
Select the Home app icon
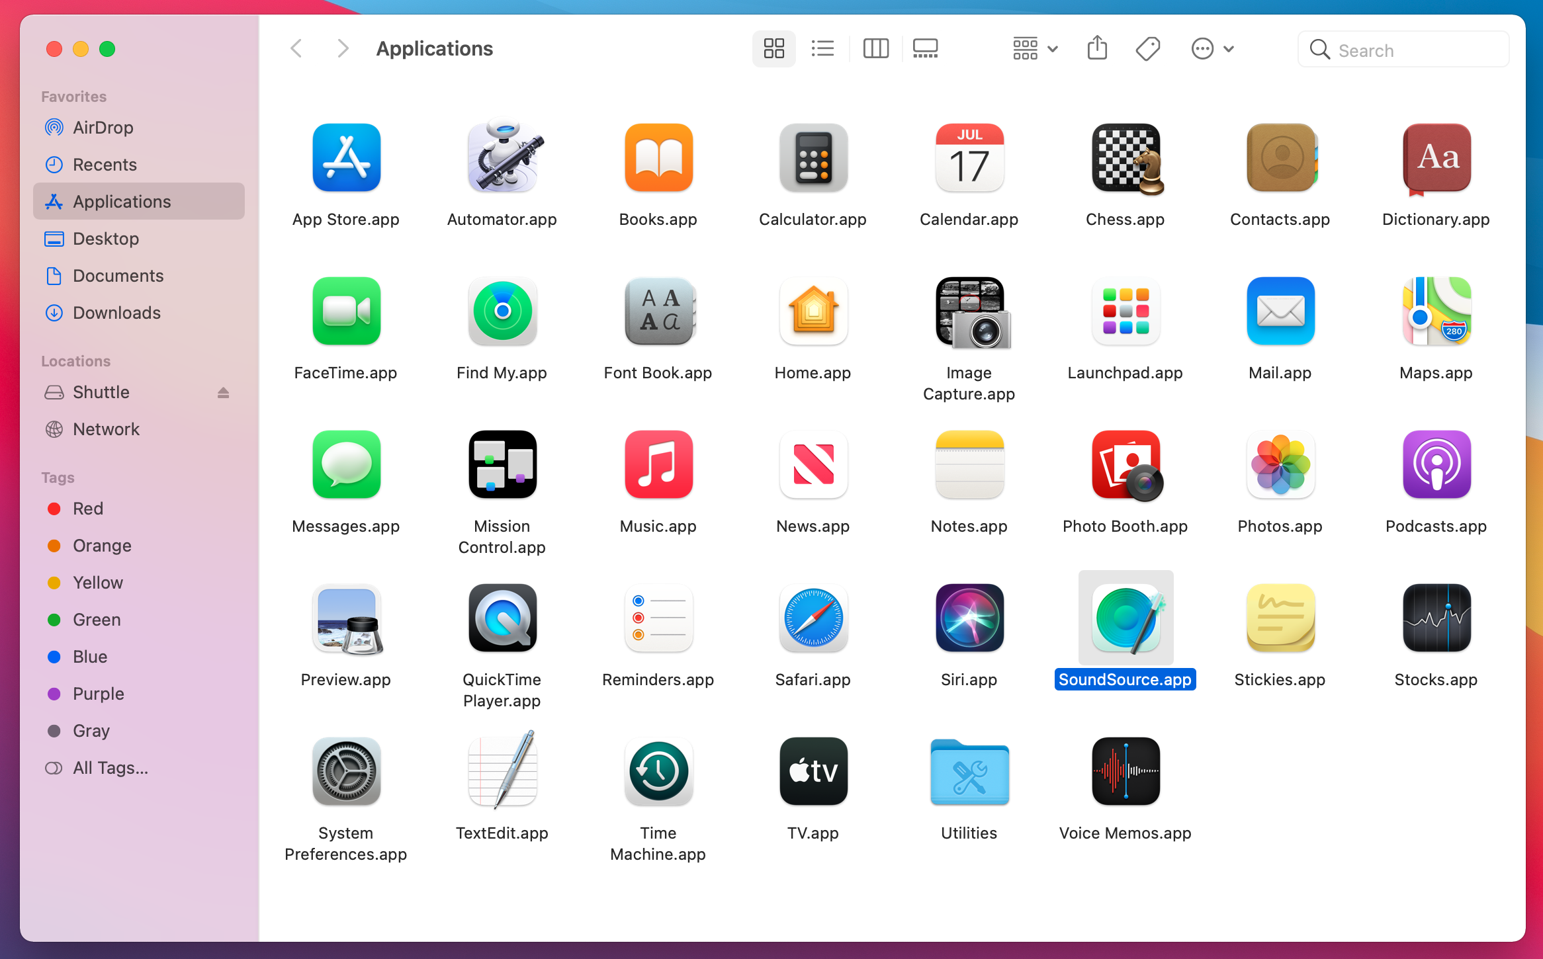[813, 311]
